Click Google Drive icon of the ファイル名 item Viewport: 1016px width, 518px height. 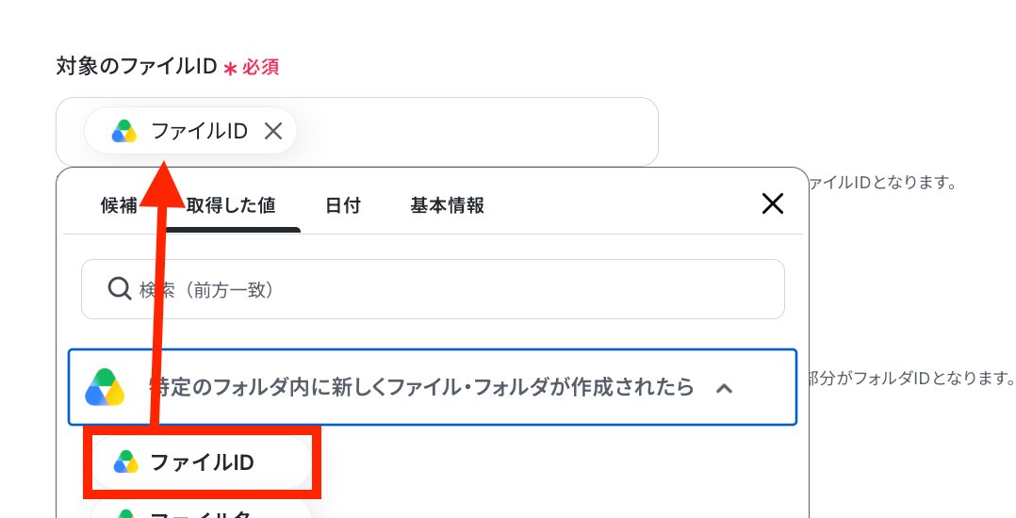click(x=125, y=514)
